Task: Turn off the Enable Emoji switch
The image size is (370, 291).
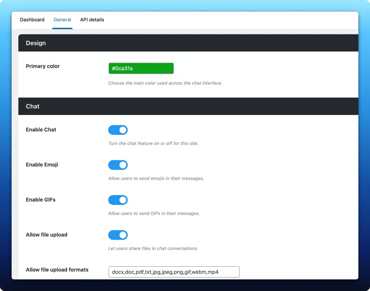Action: coord(118,165)
